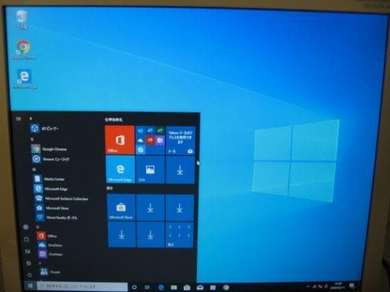Open File Explorer from the taskbar
Image resolution: width=390 pixels, height=292 pixels.
tap(174, 287)
